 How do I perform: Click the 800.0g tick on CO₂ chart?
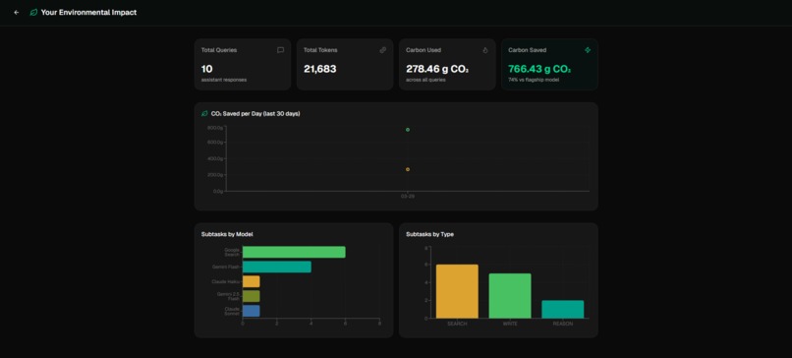[214, 128]
